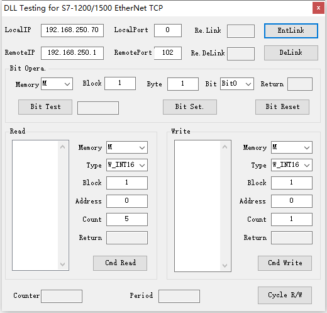Click the Read list scroll-up arrow
327x313 pixels.
point(62,147)
